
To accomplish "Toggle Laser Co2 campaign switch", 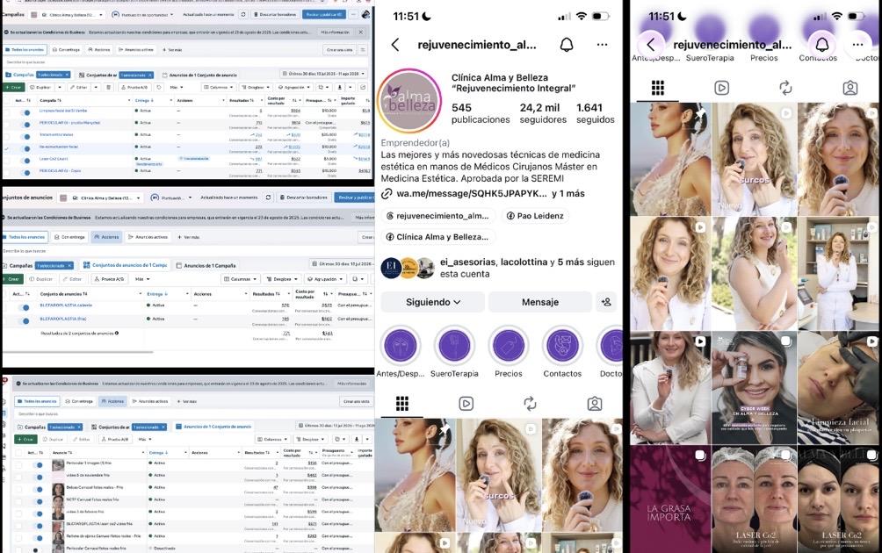I will (x=25, y=161).
